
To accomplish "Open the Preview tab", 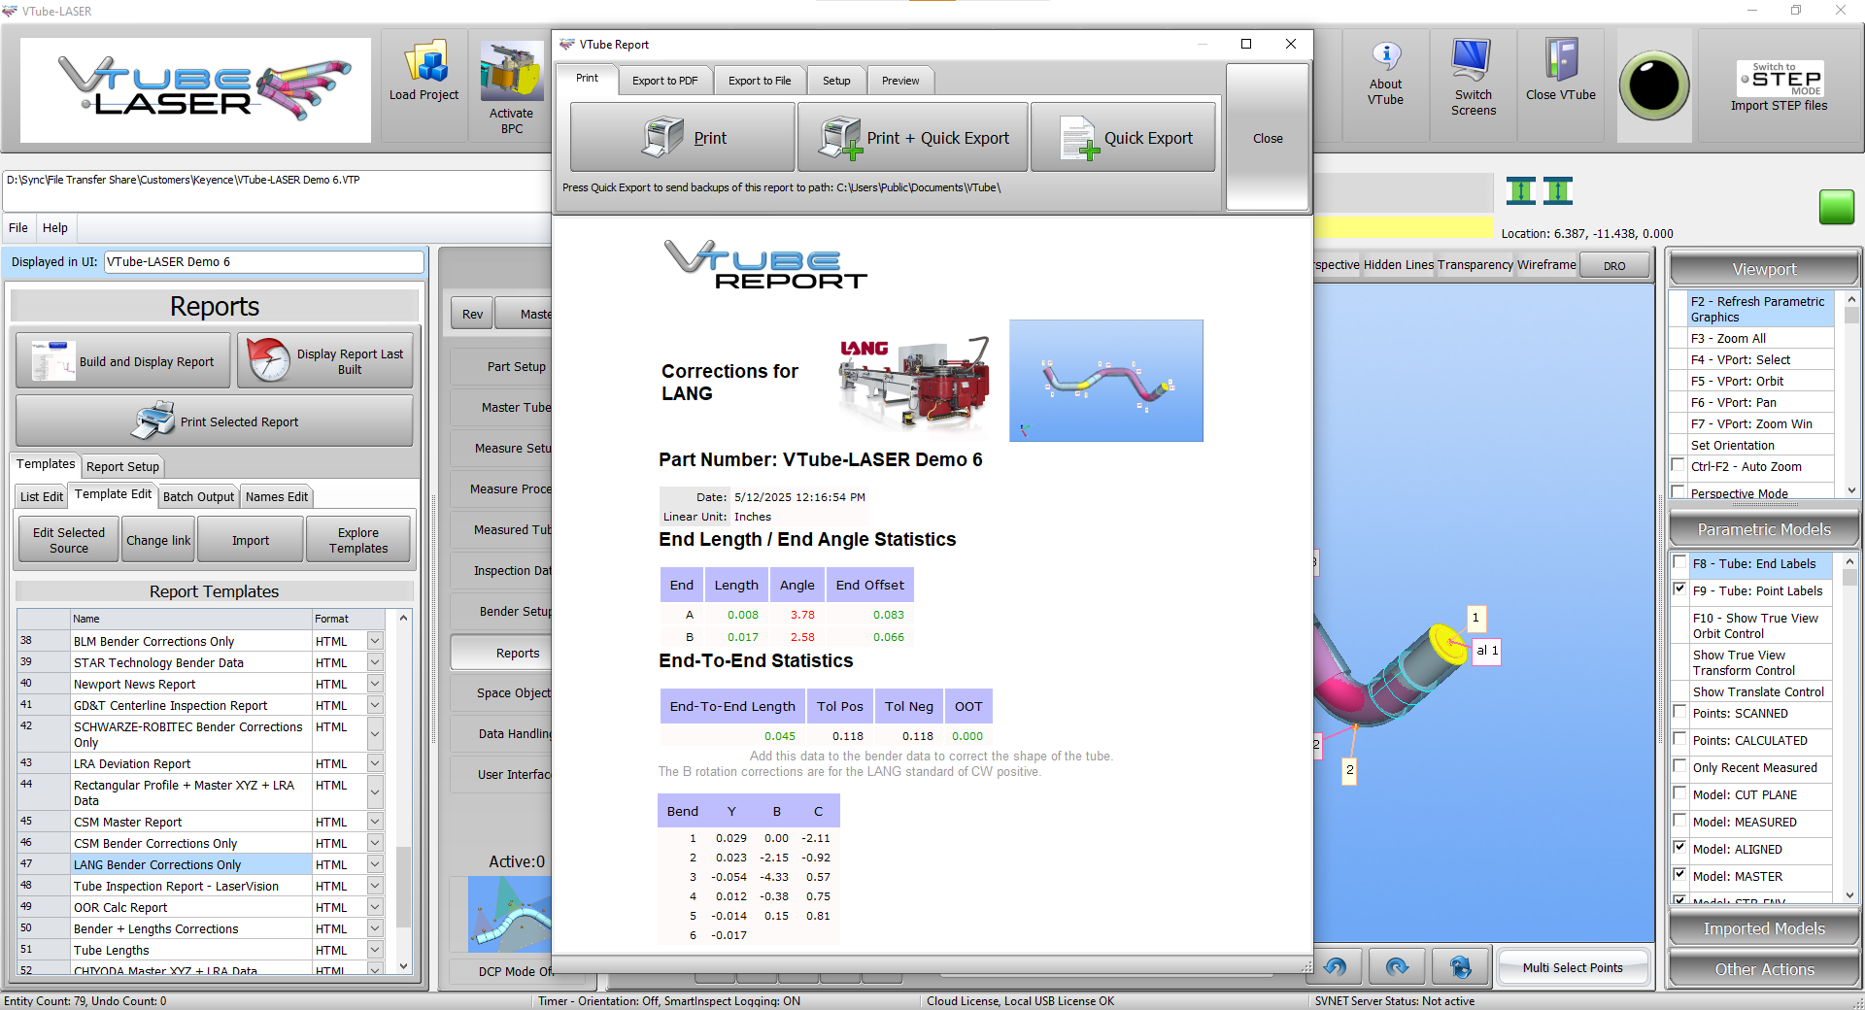I will point(900,81).
